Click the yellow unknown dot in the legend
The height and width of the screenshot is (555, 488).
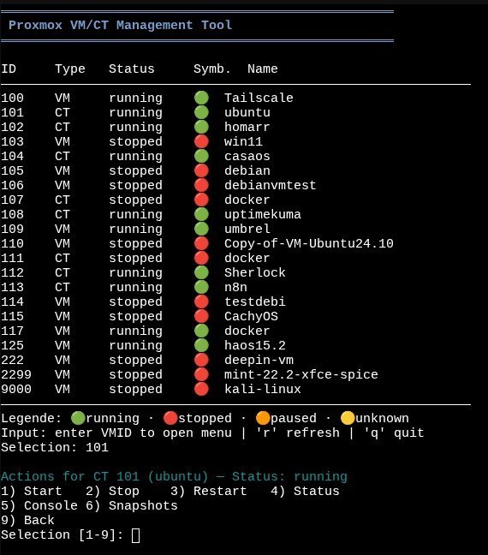[348, 418]
